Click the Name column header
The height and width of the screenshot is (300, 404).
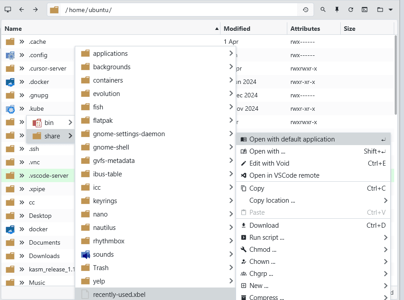click(13, 29)
